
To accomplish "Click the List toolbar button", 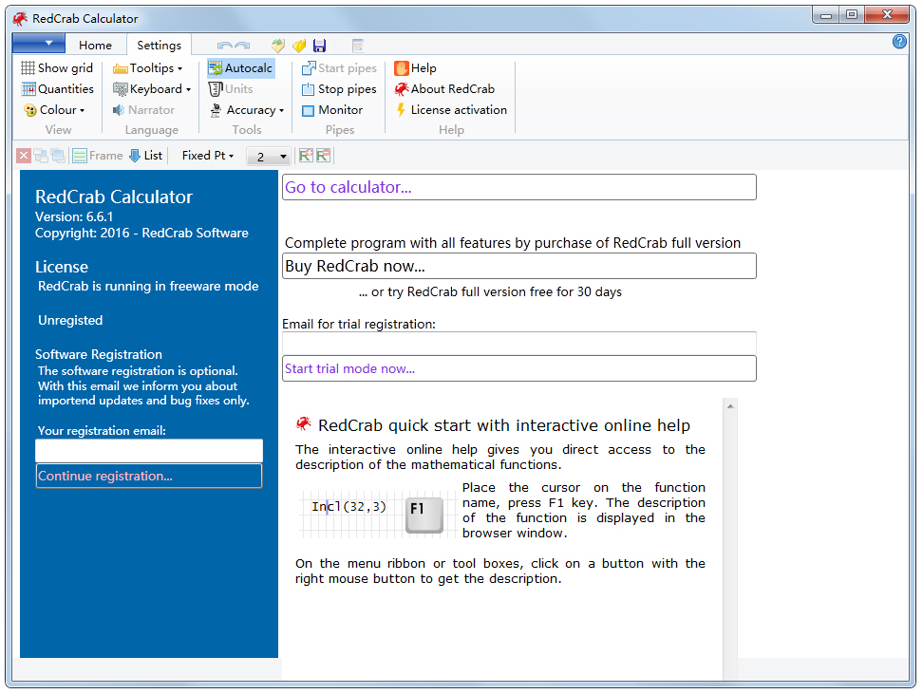I will point(145,156).
